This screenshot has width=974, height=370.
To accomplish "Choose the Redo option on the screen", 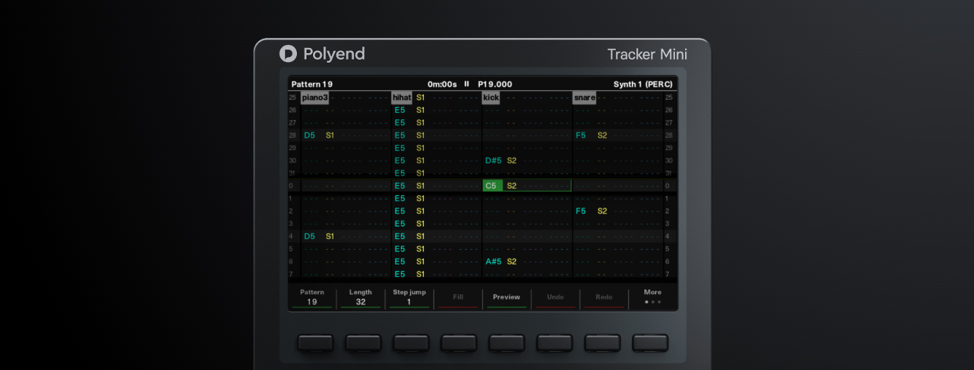I will pos(604,297).
